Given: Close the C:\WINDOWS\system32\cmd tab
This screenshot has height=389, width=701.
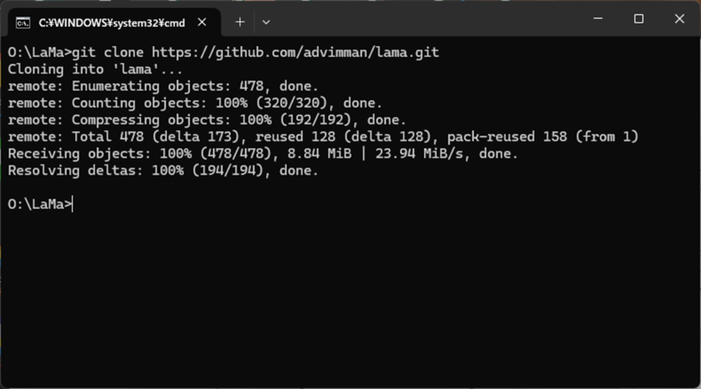Looking at the screenshot, I should coord(202,22).
